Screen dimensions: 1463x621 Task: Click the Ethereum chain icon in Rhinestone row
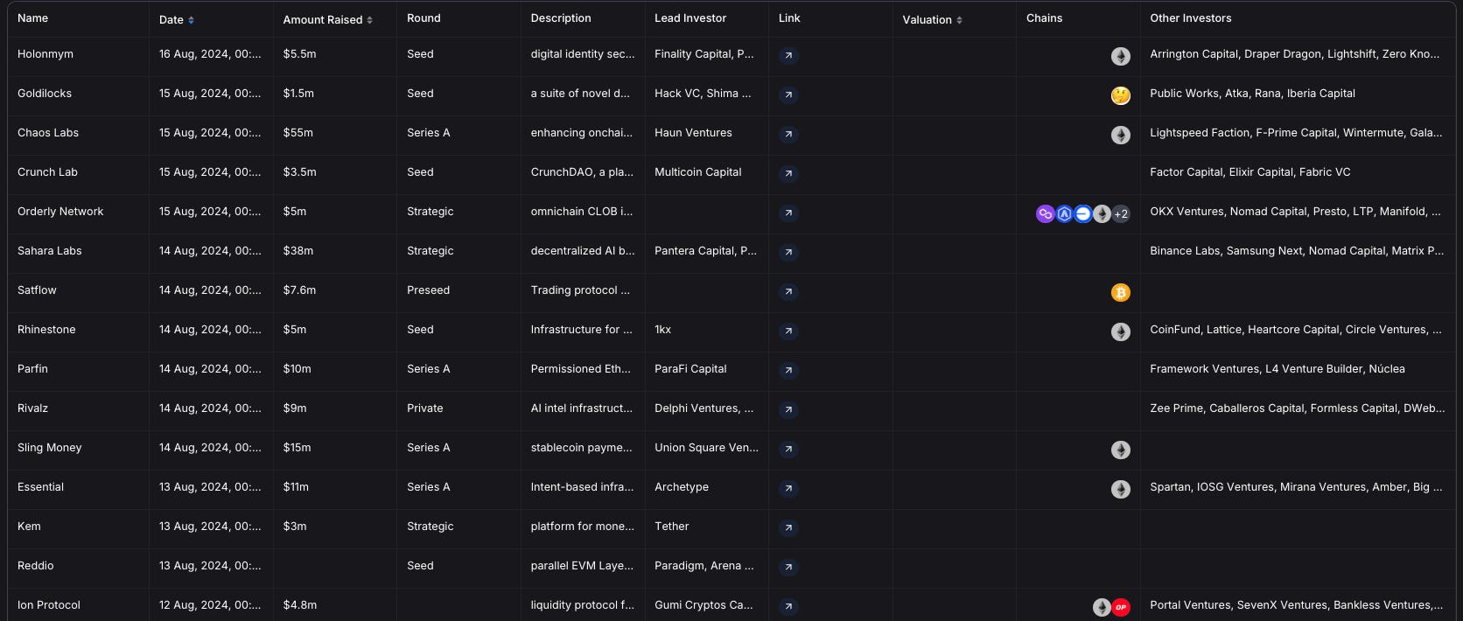click(x=1121, y=331)
